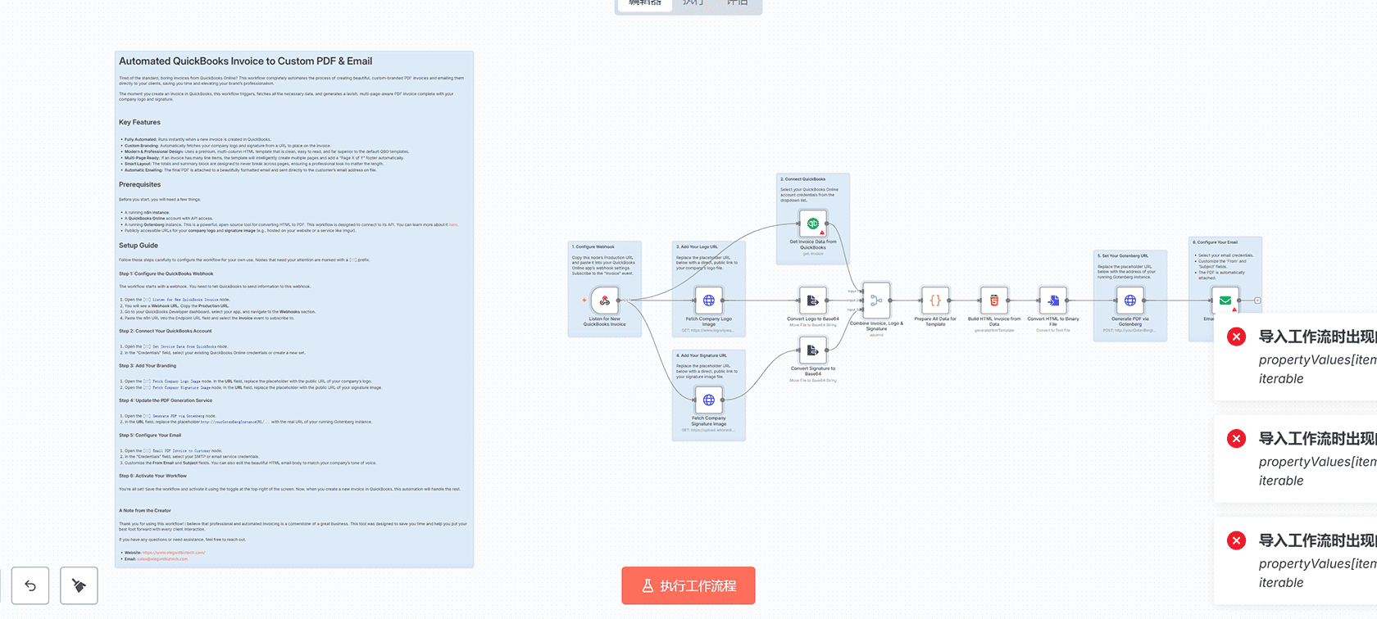Screen dimensions: 1377x619
Task: Click the plus connector after the Email node
Action: (1257, 300)
